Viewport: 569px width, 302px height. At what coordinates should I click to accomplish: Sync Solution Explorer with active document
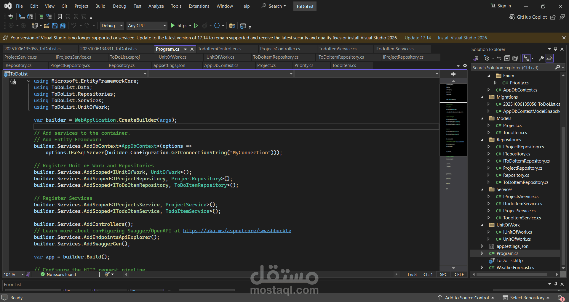(x=499, y=58)
